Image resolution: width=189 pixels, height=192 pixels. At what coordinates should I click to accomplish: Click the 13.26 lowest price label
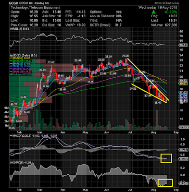[x=12, y=128]
